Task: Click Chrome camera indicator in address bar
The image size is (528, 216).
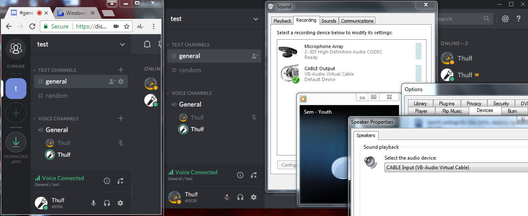Action: click(116, 26)
